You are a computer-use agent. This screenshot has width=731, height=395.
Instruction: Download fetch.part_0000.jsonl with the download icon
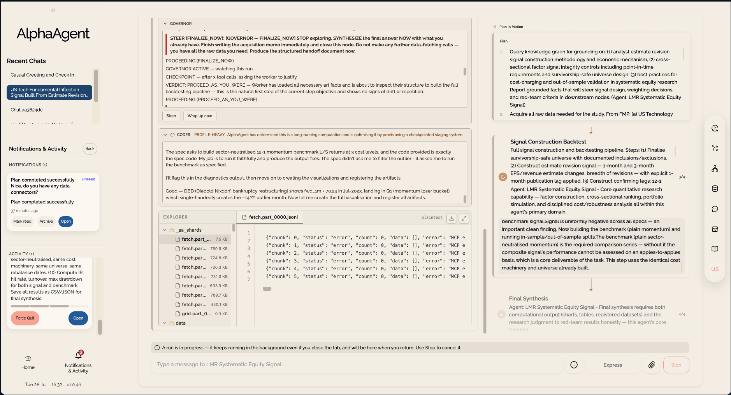452,218
